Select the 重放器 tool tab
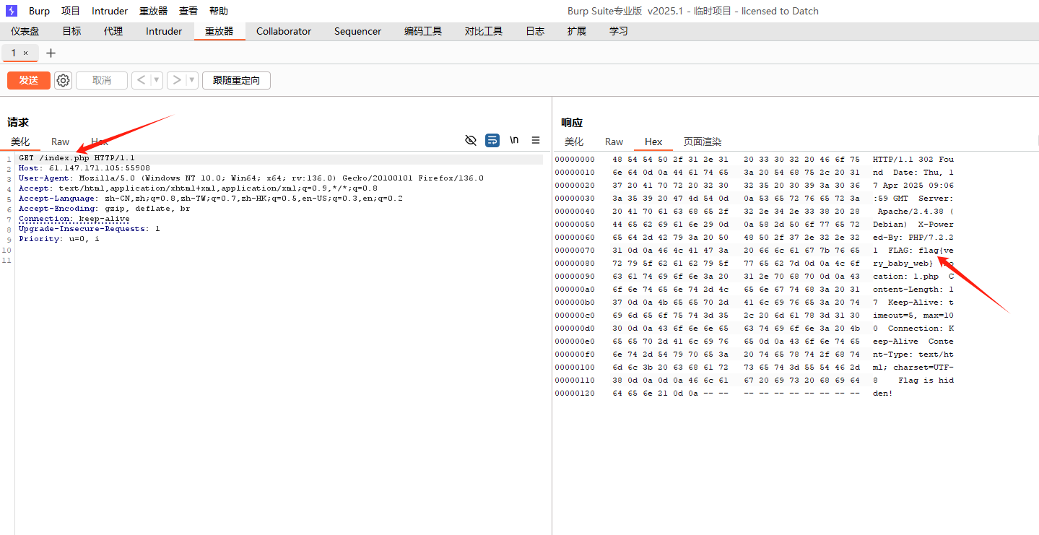This screenshot has width=1039, height=535. [219, 31]
